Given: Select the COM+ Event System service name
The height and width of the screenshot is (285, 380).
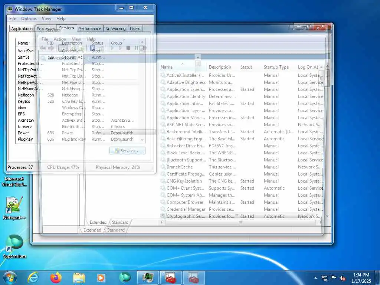Looking at the screenshot, I should [x=185, y=188].
